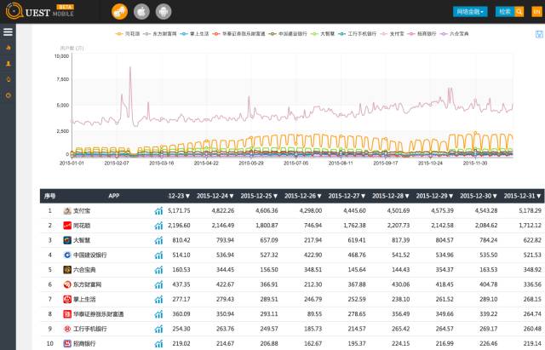Toggle 中国建设银行 series in chart legend
Viewport: 545px width, 350px height.
[288, 34]
